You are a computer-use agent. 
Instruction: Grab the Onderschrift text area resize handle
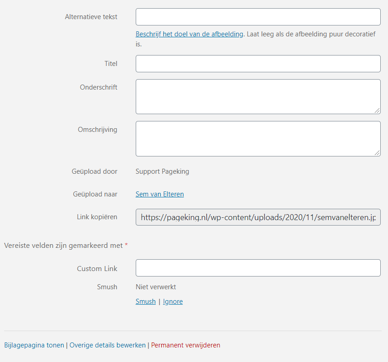(x=377, y=111)
